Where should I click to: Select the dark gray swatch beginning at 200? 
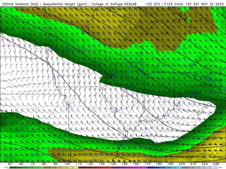click(185, 168)
